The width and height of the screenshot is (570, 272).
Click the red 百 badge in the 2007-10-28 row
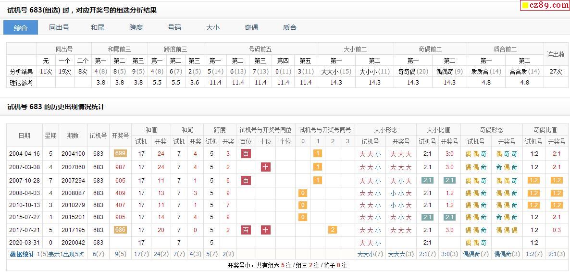tap(246, 180)
